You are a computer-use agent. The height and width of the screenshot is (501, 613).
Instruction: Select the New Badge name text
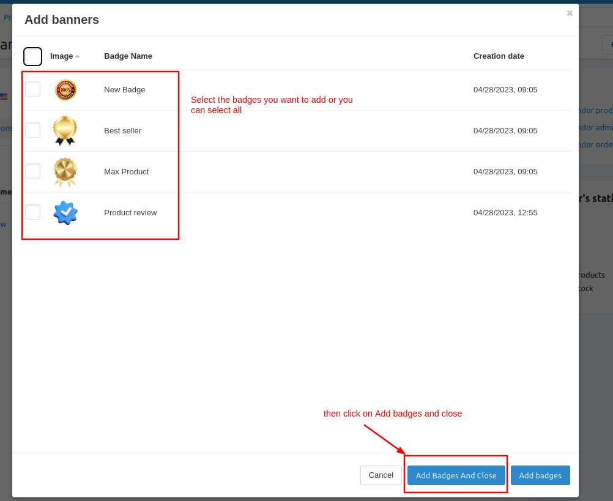coord(124,90)
